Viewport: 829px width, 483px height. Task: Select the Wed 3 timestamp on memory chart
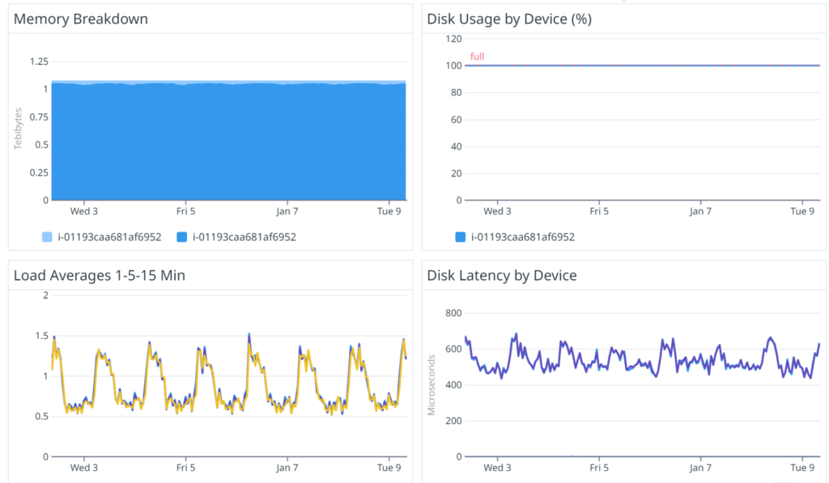click(83, 210)
